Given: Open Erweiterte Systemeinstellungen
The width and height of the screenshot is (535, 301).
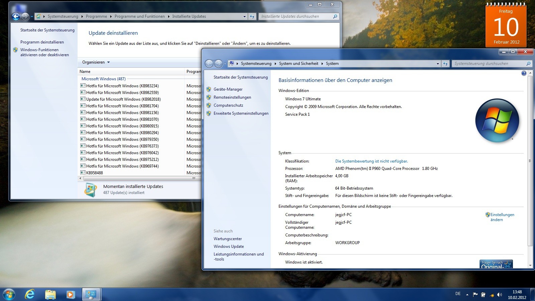Looking at the screenshot, I should (241, 113).
